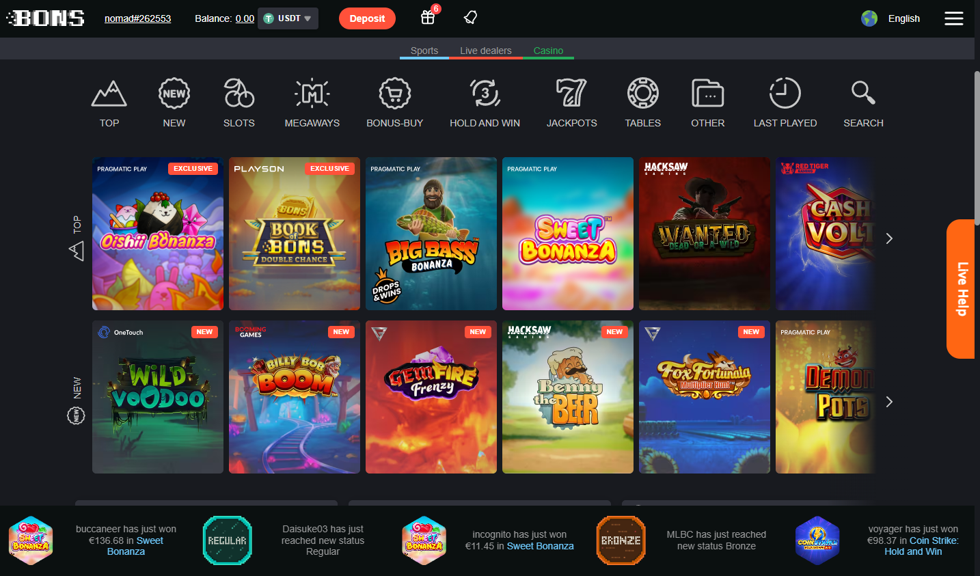Click the Regular status badge icon

coord(228,540)
